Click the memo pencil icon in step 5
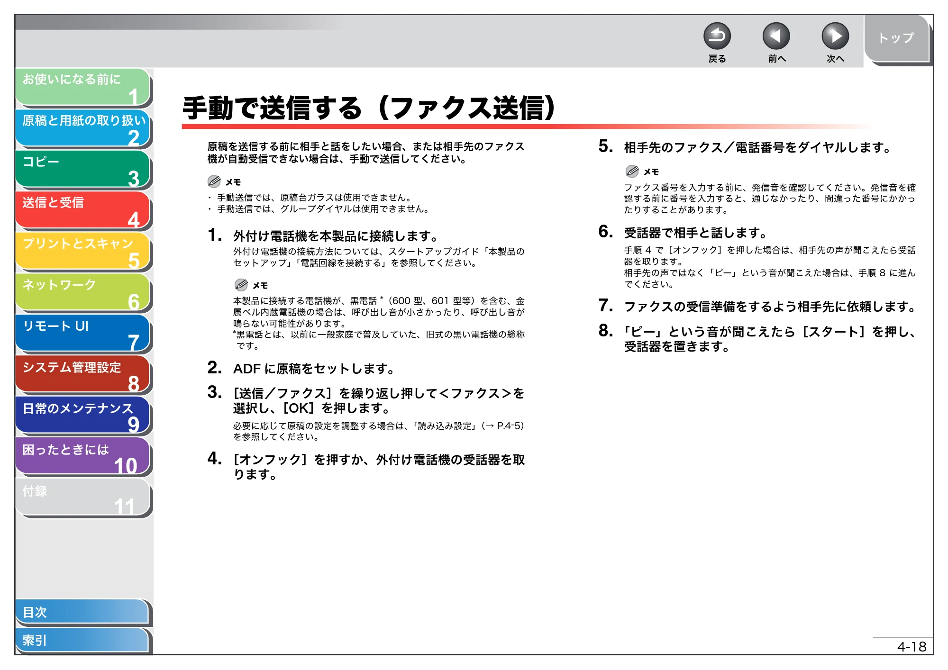 (632, 171)
